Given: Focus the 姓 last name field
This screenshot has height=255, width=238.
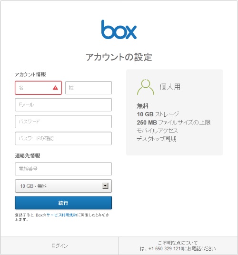Looking at the screenshot, I should click(89, 88).
